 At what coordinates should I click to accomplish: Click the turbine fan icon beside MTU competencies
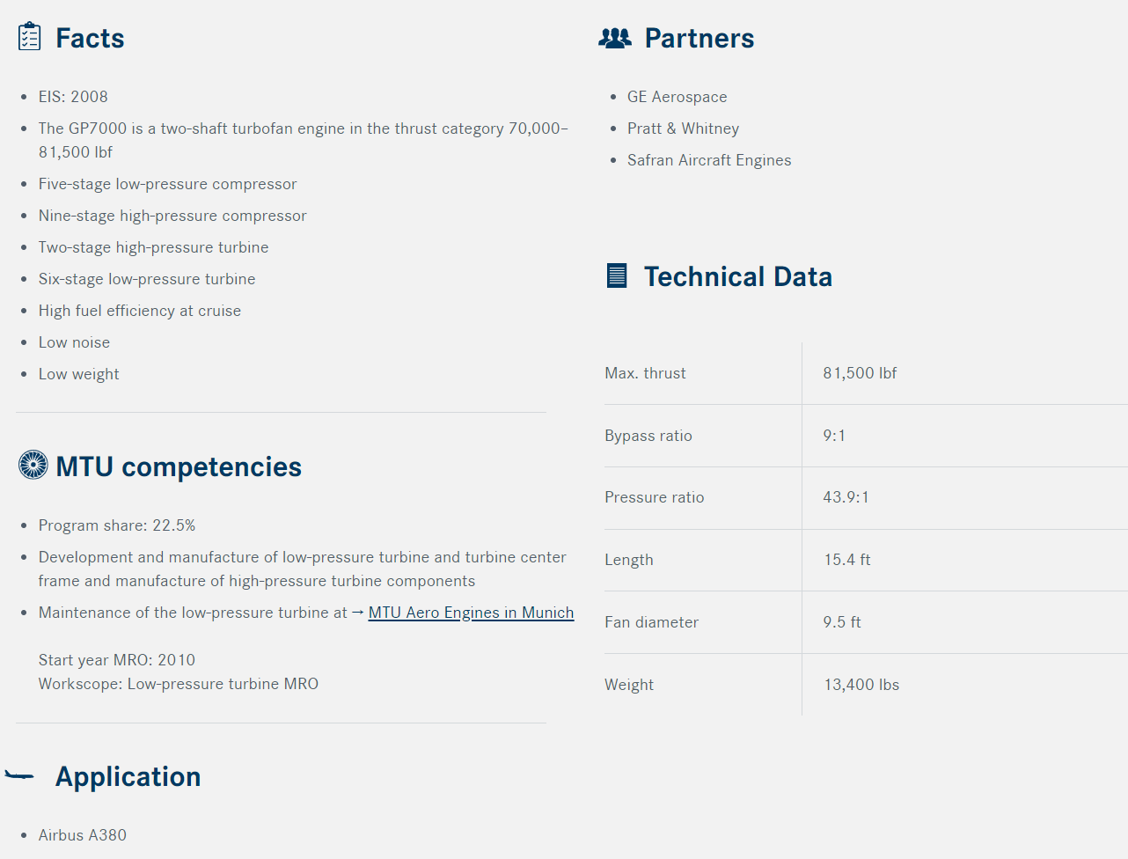[x=33, y=465]
